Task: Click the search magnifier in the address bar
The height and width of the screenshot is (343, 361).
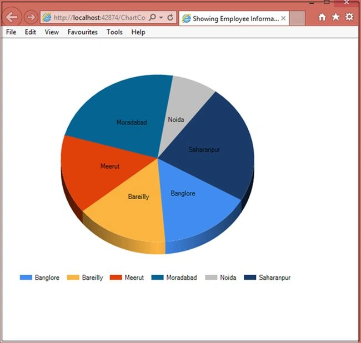Action: [x=152, y=17]
